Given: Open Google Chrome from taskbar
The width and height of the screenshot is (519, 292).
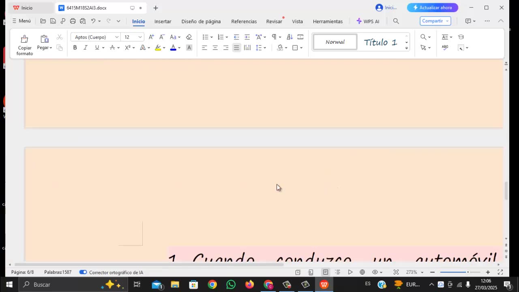Looking at the screenshot, I should [x=212, y=285].
